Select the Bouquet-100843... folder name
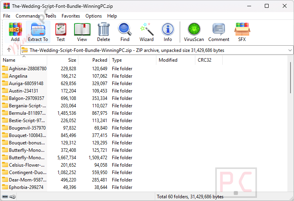 [x=27, y=135]
